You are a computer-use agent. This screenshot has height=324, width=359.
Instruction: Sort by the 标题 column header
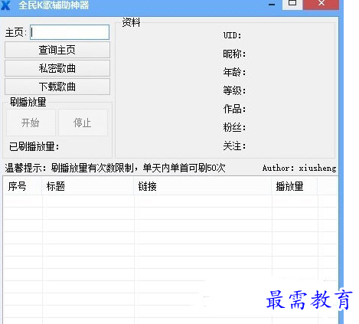(88, 186)
